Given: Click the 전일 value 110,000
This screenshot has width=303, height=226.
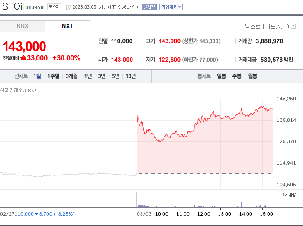Looking at the screenshot, I should coord(122,41).
